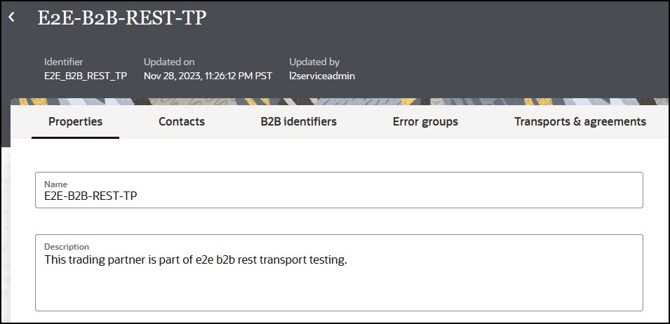Image resolution: width=670 pixels, height=324 pixels.
Task: Open the Contacts tab
Action: pos(182,121)
